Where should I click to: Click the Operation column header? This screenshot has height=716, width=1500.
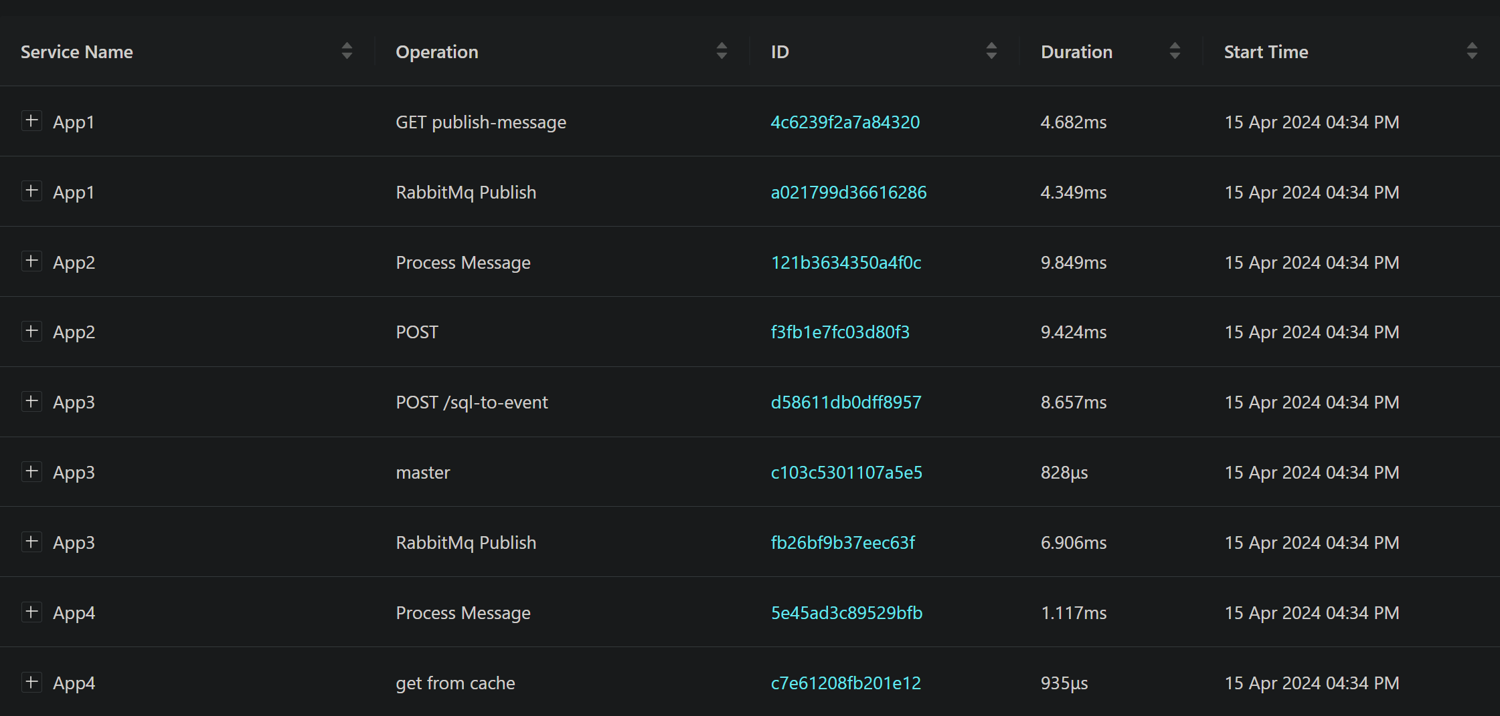pos(562,51)
